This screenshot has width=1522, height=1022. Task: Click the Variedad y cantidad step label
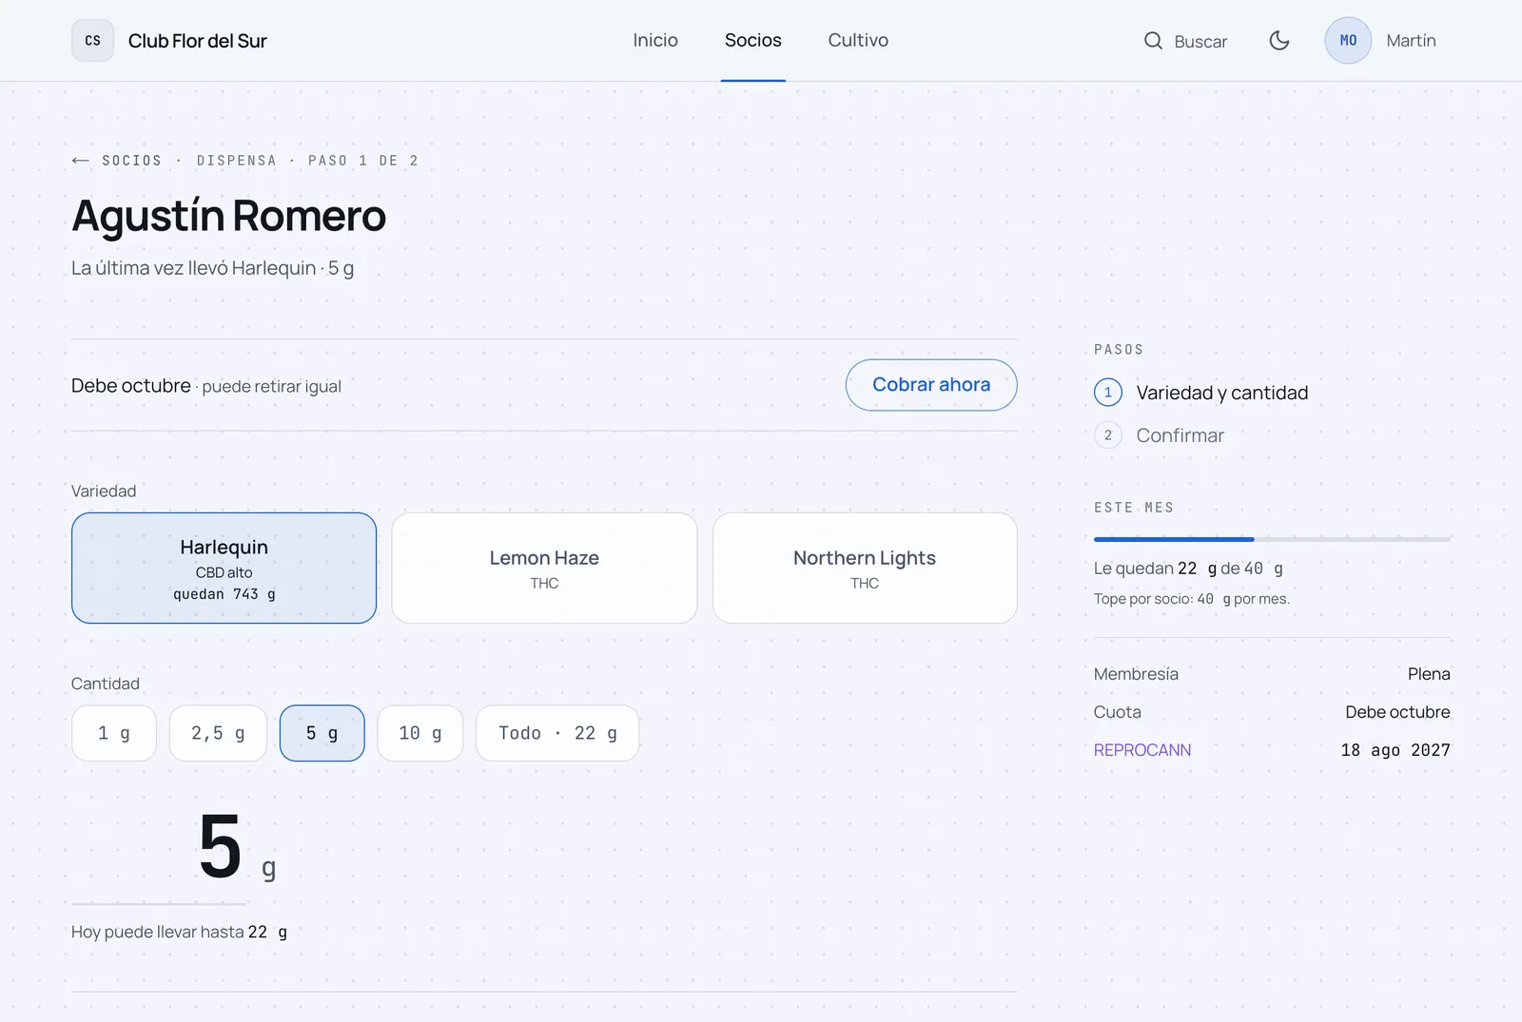click(x=1221, y=393)
